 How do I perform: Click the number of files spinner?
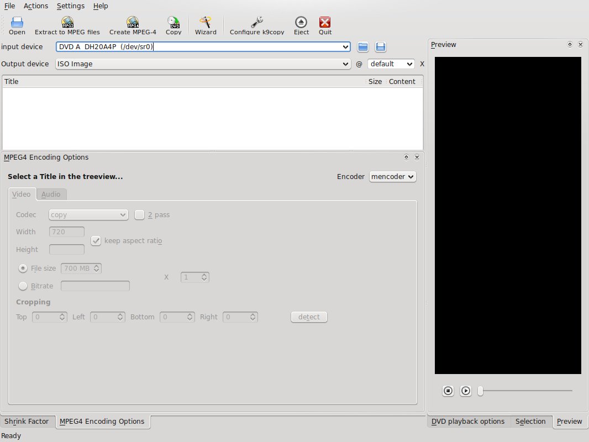point(195,277)
